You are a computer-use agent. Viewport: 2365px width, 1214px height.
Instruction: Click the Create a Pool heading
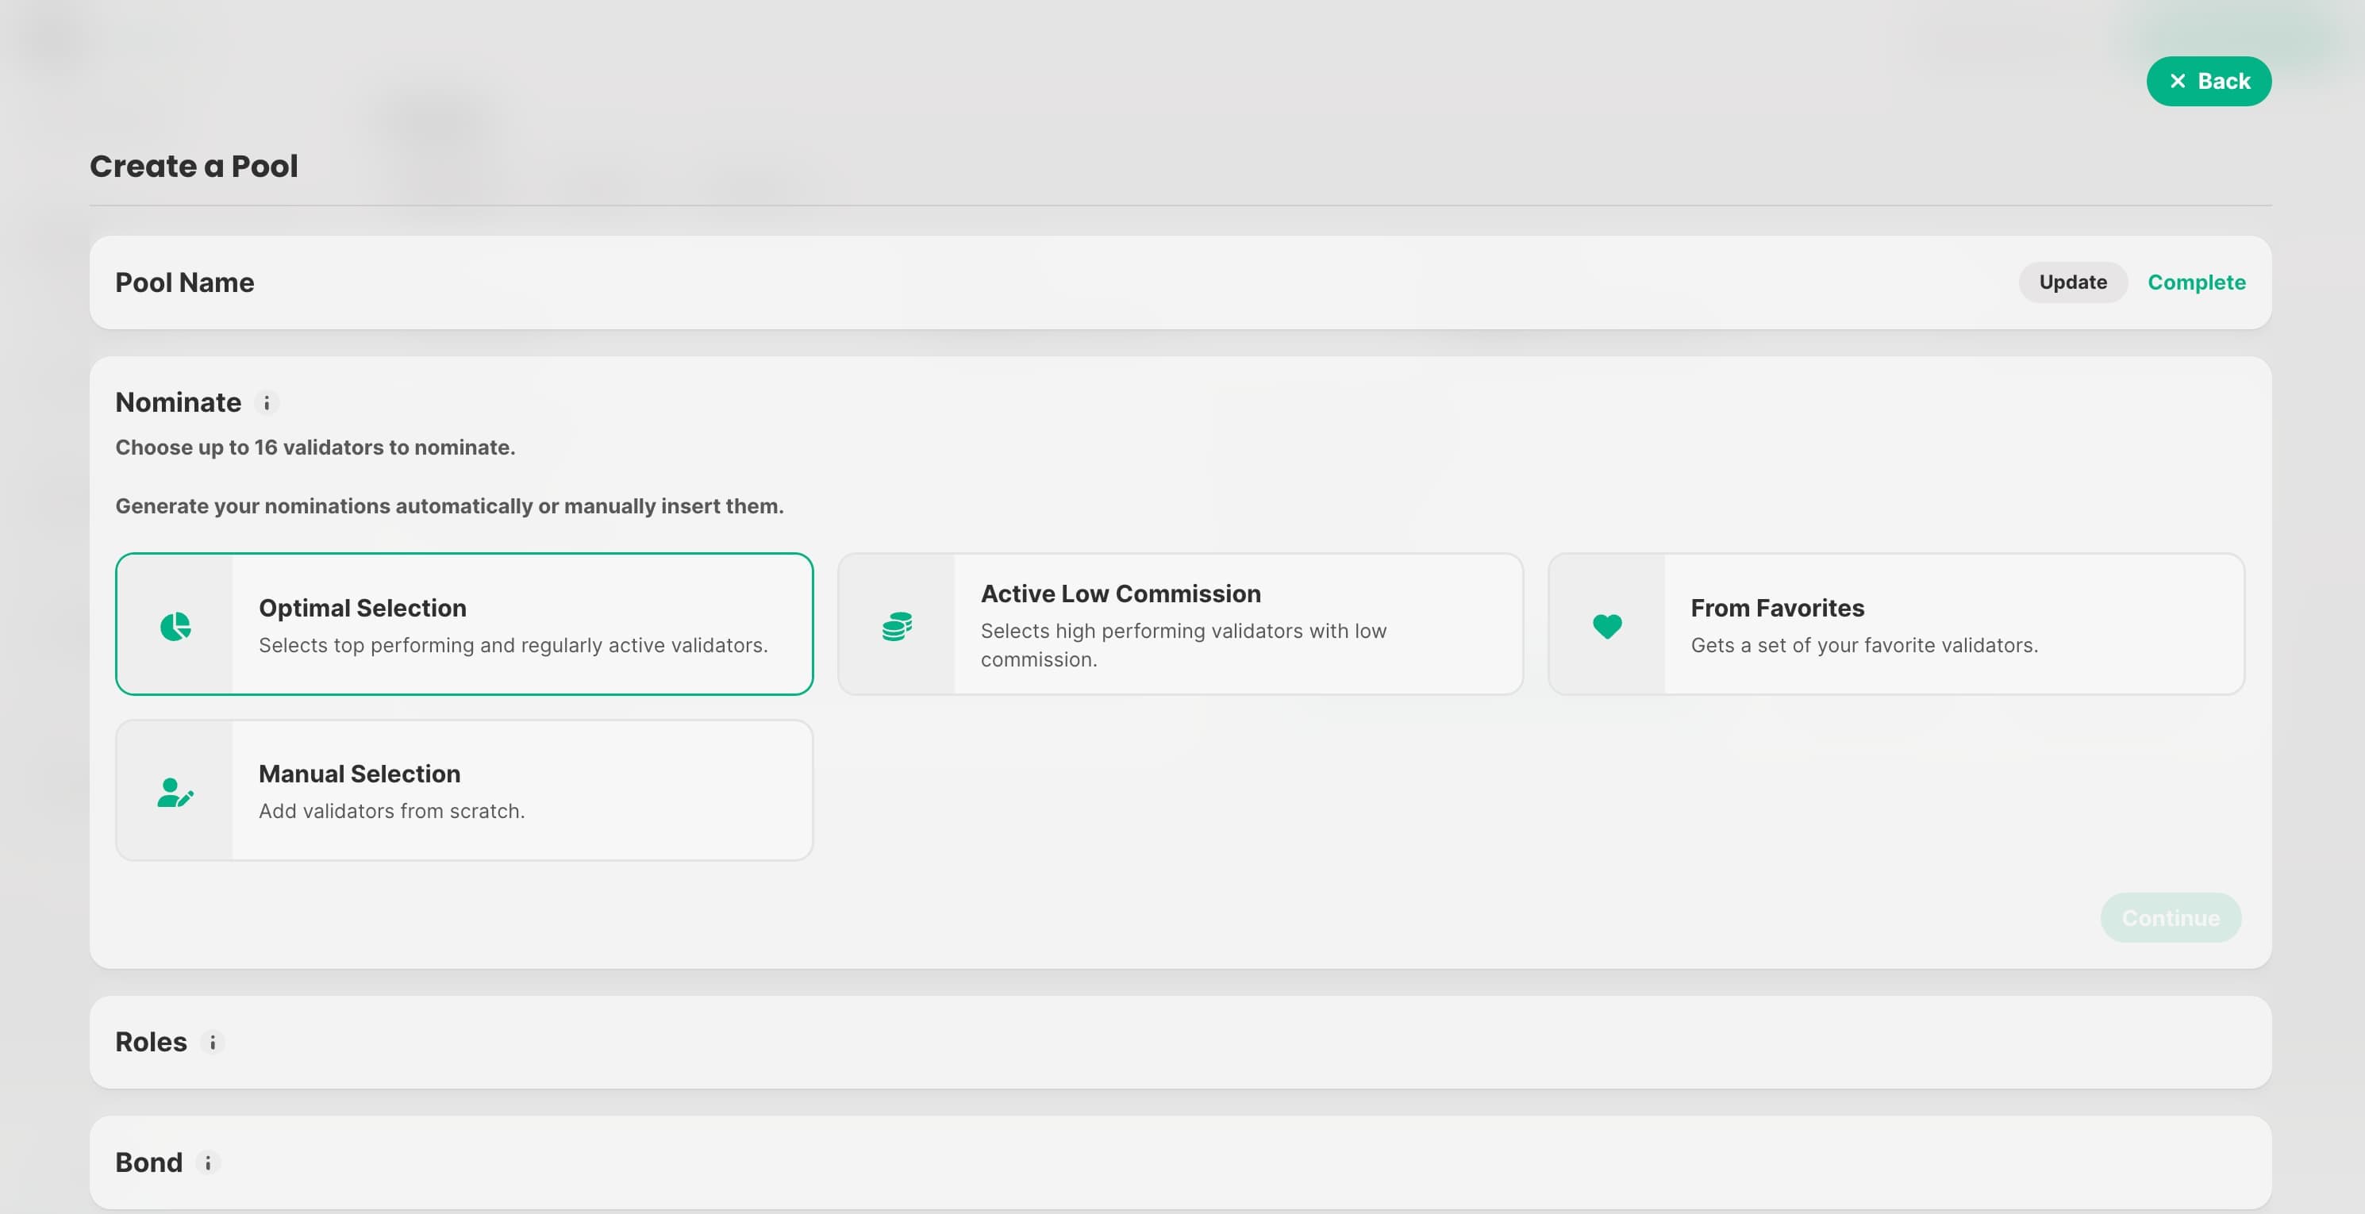tap(194, 166)
